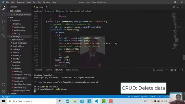Run the code with the play icon
The height and width of the screenshot is (104, 185).
click(x=174, y=7)
